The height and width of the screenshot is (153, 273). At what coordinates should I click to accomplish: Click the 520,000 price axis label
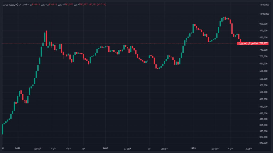(x=263, y=92)
